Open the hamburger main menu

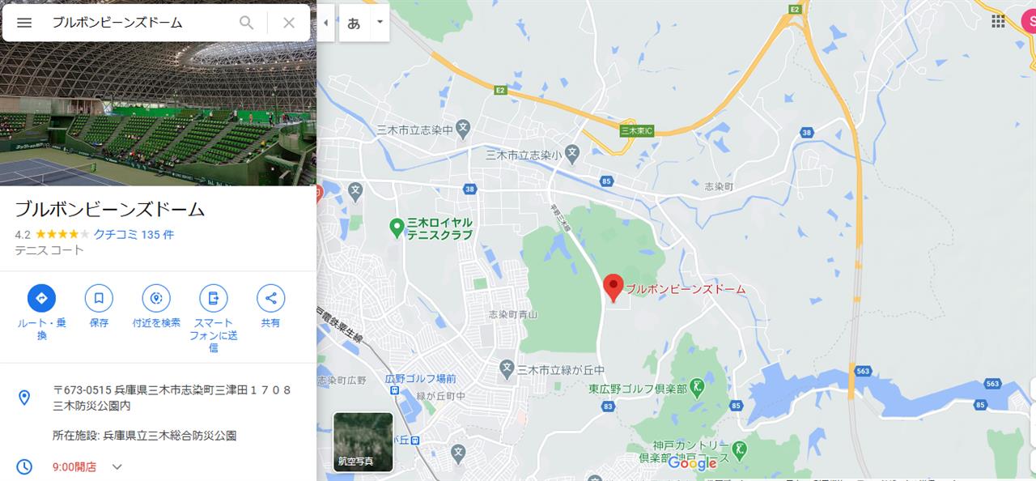(24, 23)
